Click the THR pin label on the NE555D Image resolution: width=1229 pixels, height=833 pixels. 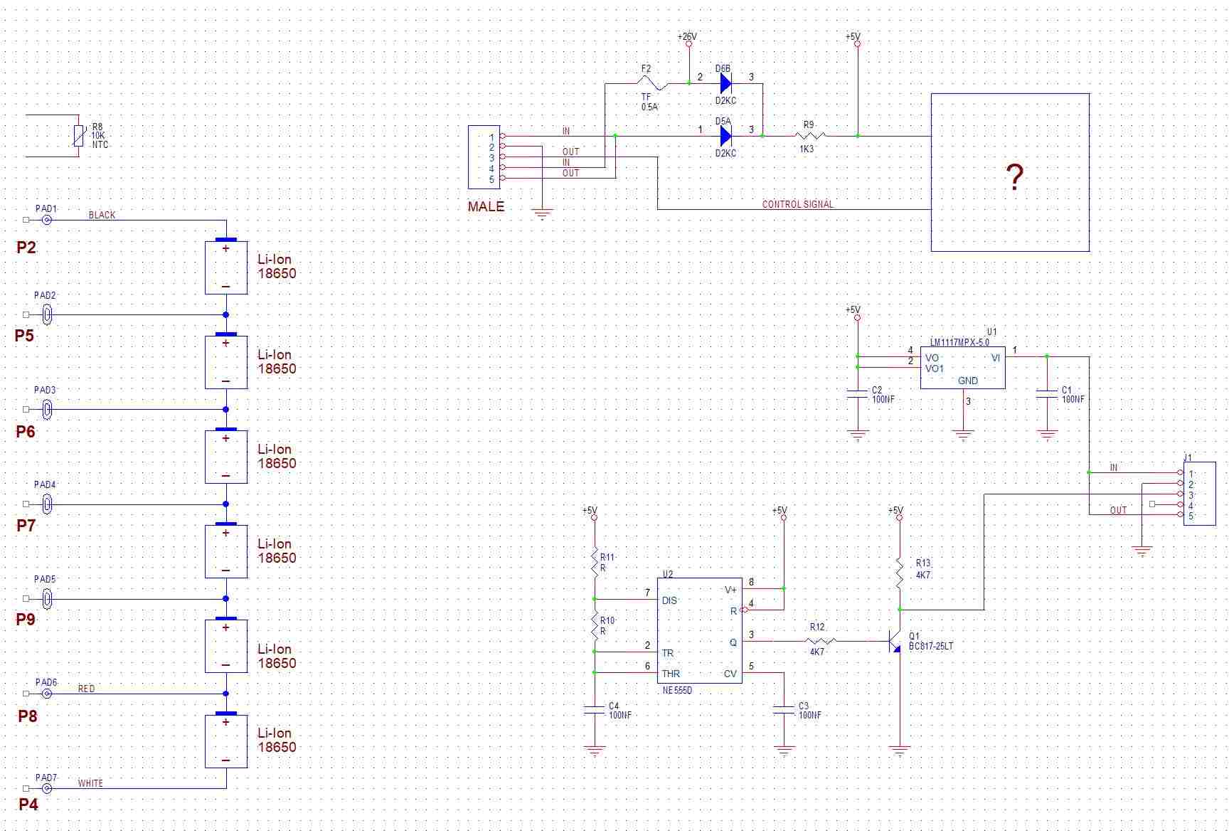tap(671, 674)
